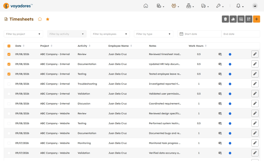Check the Validation Internal row checkbox
Image resolution: width=264 pixels, height=161 pixels.
coord(9,94)
